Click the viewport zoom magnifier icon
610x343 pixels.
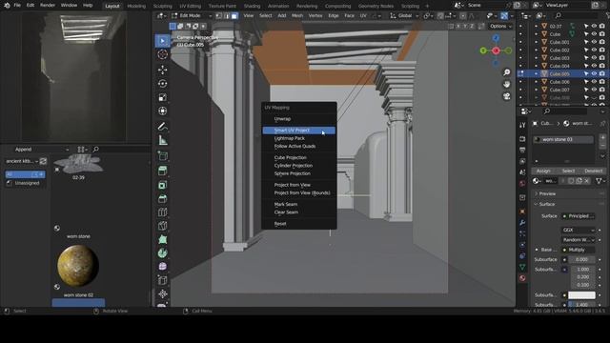pyautogui.click(x=506, y=72)
